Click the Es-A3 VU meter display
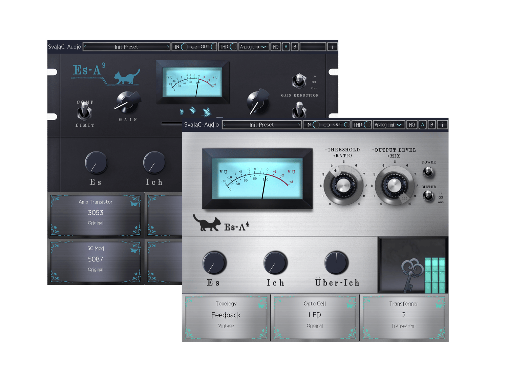508x381 pixels. [192, 82]
